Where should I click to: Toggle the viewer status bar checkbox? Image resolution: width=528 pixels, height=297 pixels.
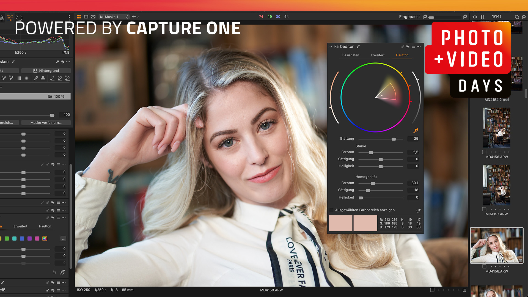pyautogui.click(x=432, y=290)
